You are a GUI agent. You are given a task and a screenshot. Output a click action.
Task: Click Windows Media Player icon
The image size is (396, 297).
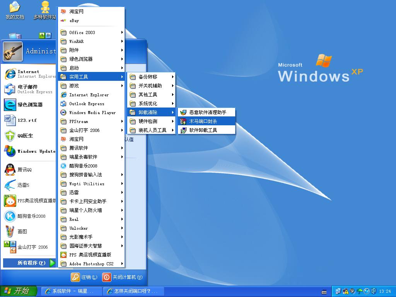pyautogui.click(x=63, y=113)
